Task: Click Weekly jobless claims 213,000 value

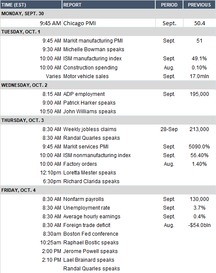Action: point(199,129)
